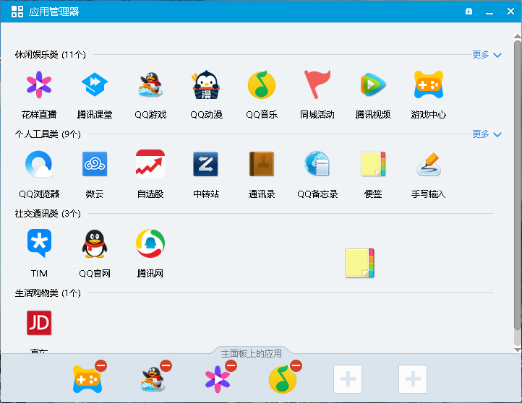Open 同城活动 red flag icon
Image resolution: width=522 pixels, height=403 pixels.
pos(317,85)
